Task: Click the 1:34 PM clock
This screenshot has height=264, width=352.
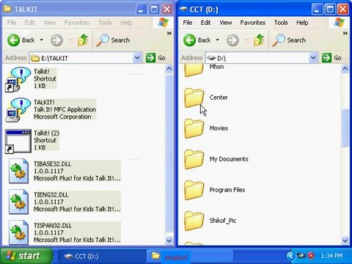Action: pos(331,256)
